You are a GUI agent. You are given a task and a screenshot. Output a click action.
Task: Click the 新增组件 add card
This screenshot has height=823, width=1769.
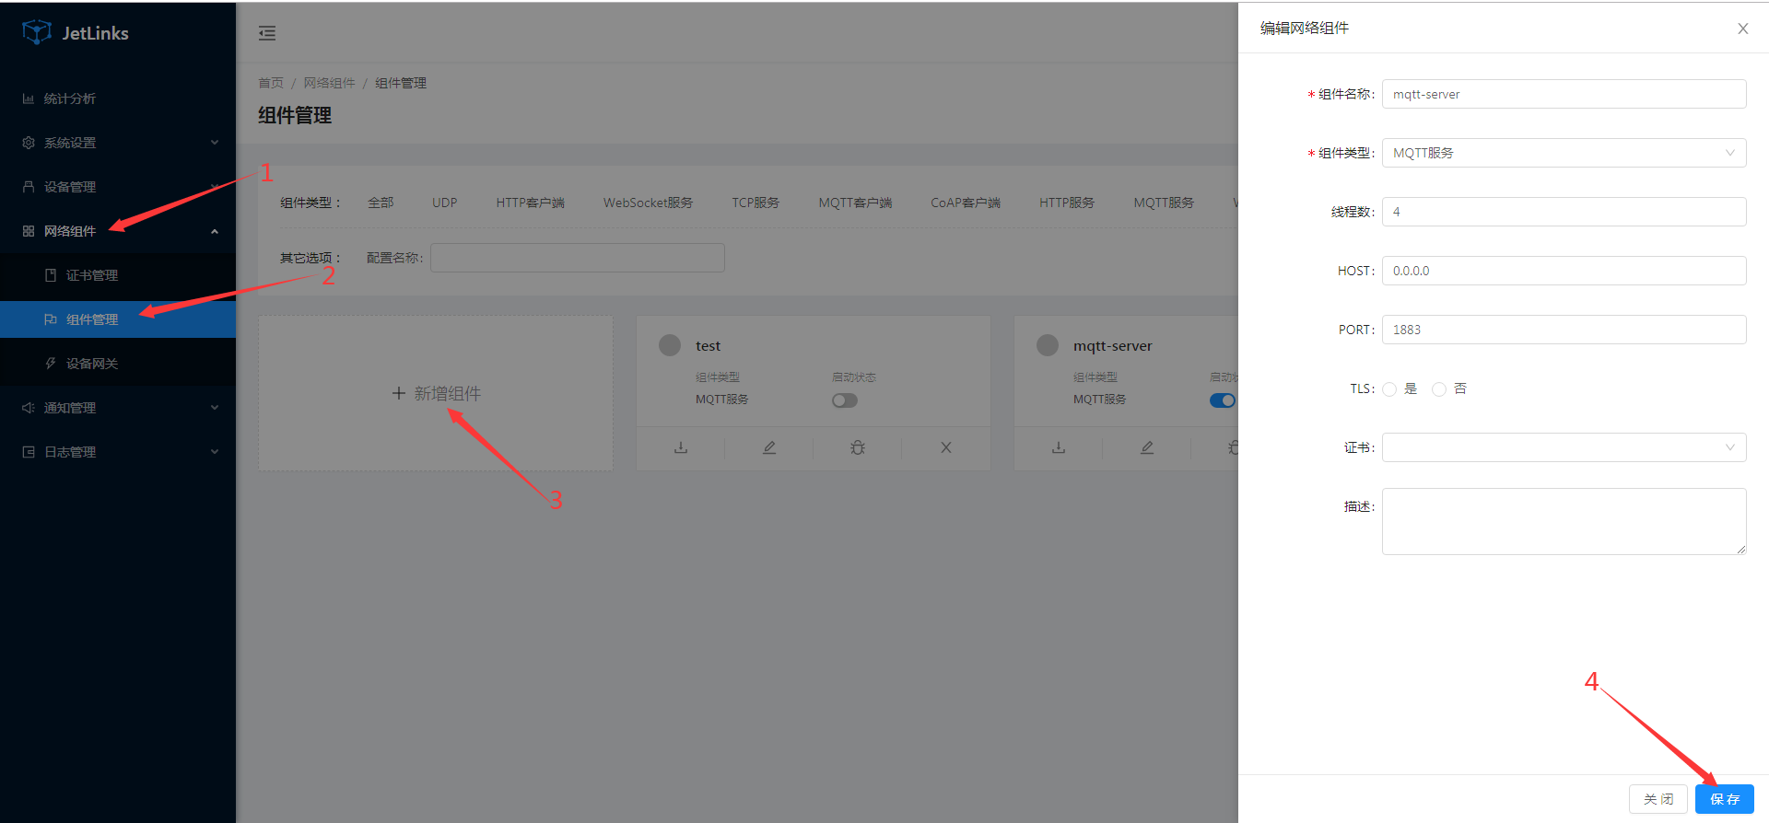(x=436, y=394)
